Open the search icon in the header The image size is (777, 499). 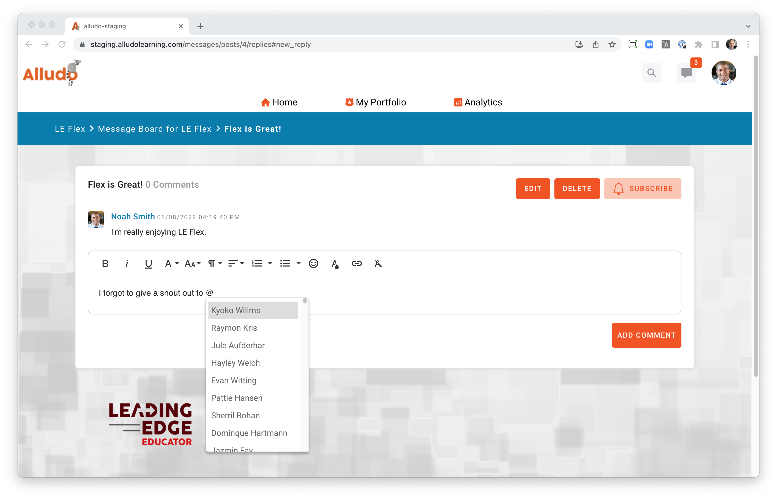click(x=652, y=73)
